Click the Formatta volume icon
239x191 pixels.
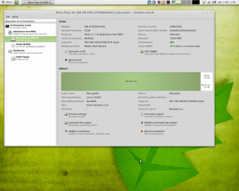[x=142, y=114]
